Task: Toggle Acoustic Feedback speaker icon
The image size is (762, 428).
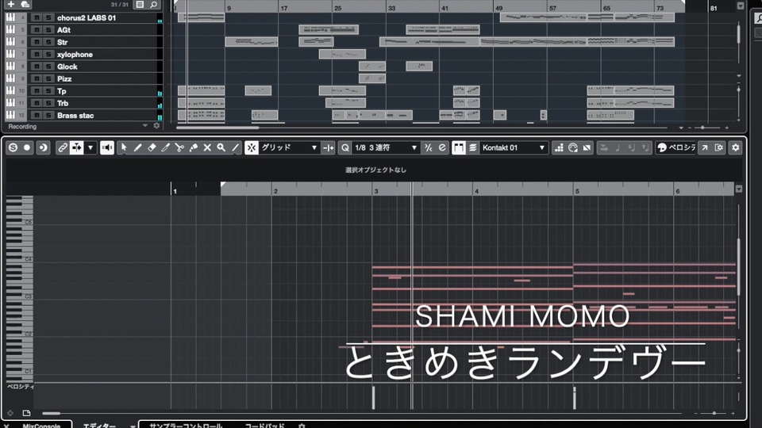Action: [107, 147]
